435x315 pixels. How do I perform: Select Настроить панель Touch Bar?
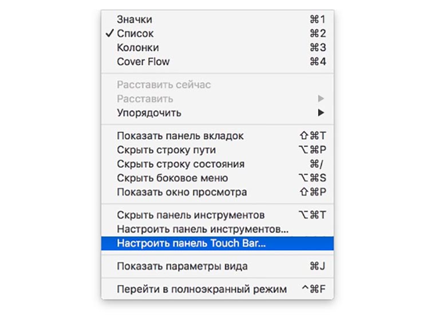pyautogui.click(x=192, y=243)
